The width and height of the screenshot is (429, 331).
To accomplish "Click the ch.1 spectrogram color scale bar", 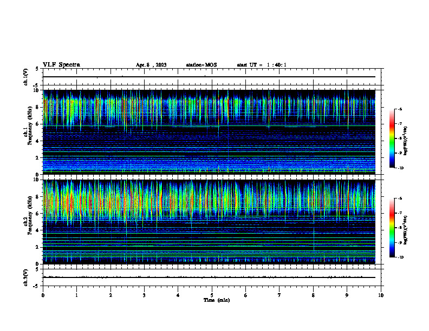I will click(x=392, y=138).
